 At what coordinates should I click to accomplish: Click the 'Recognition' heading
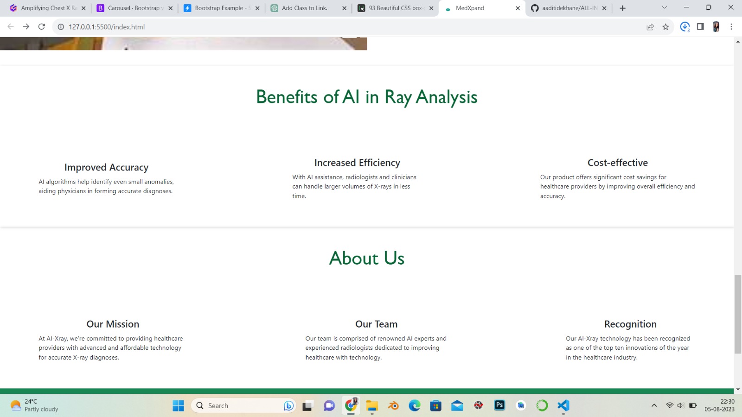pos(630,324)
